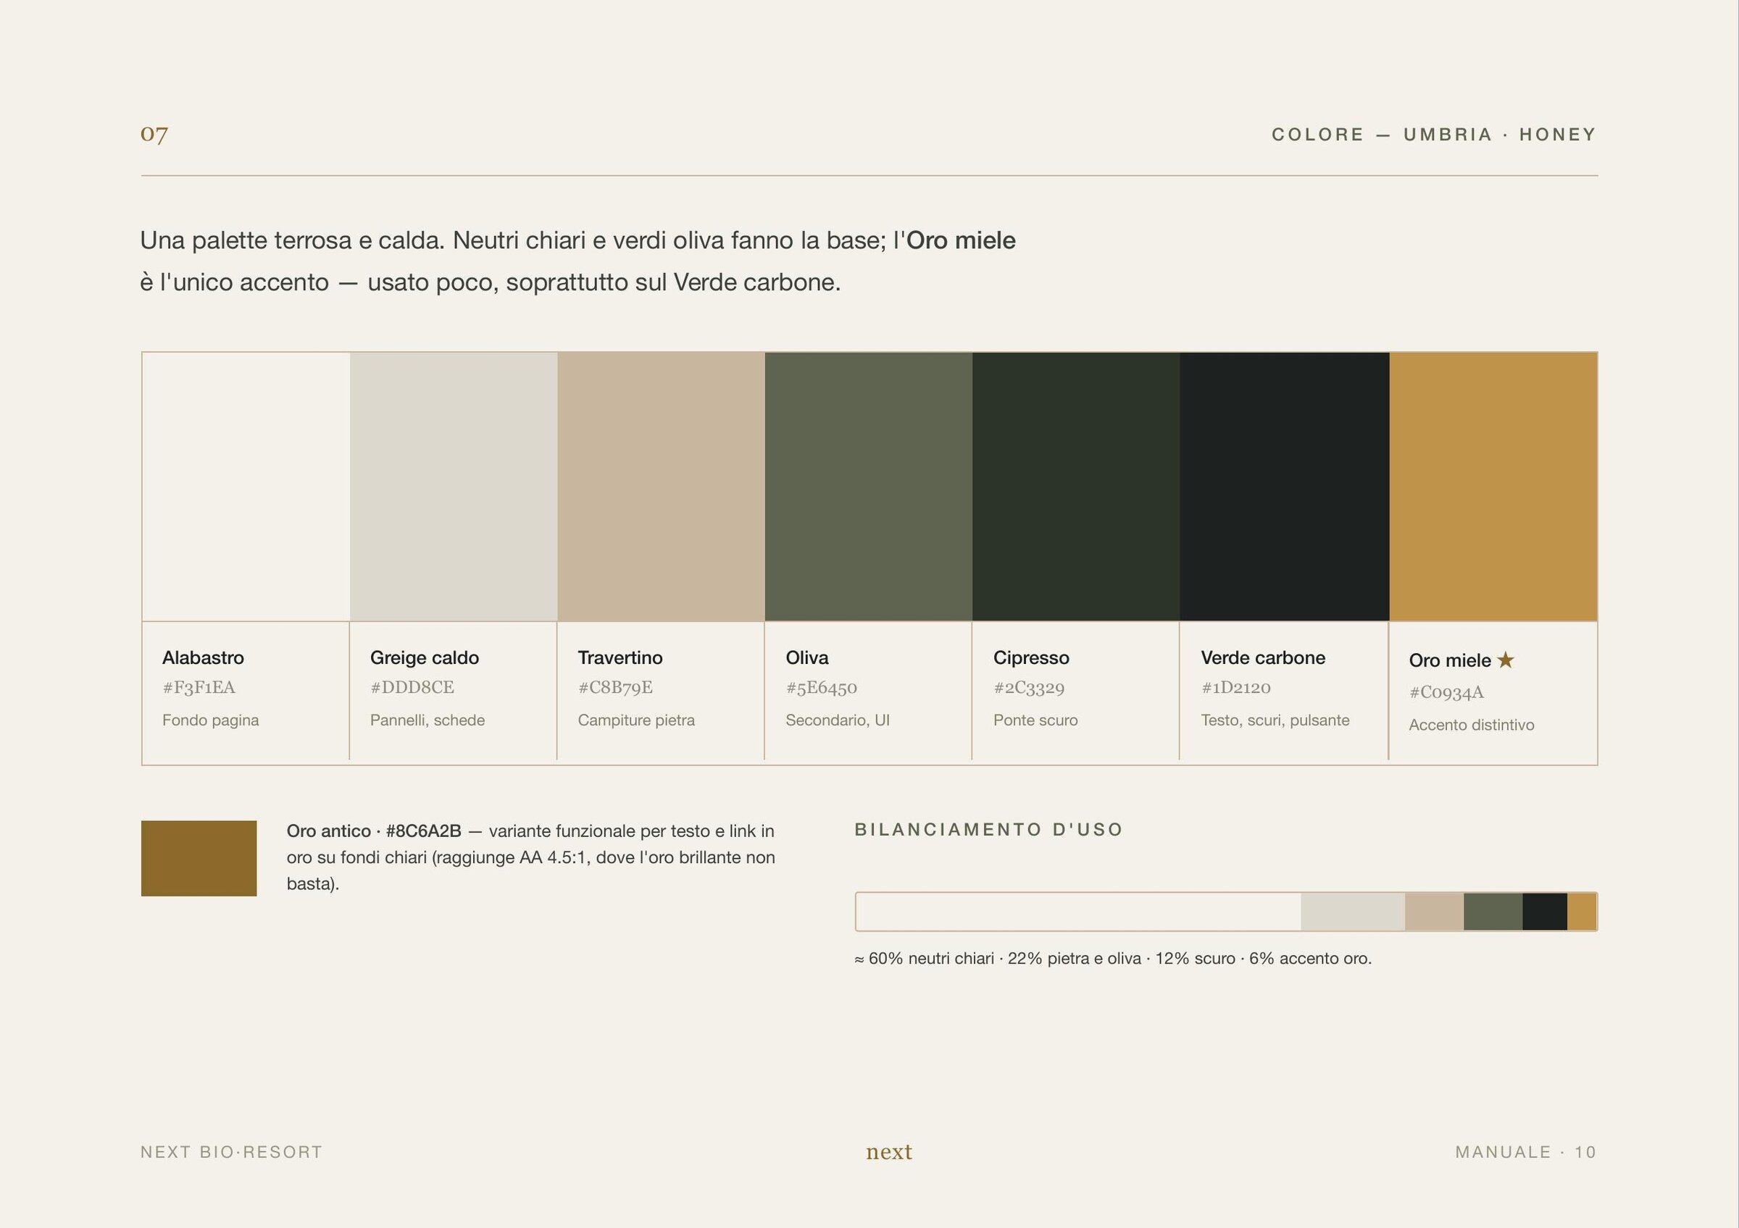Click the 'COLORE — UMBRIA · HONEY' header
This screenshot has width=1739, height=1228.
[1434, 135]
